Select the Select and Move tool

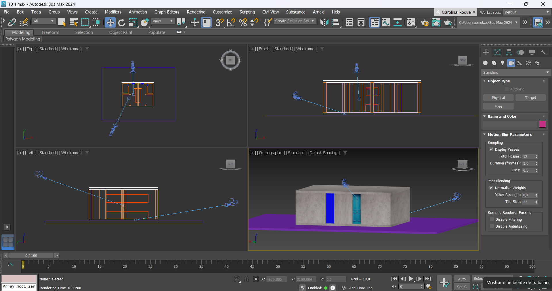coord(110,22)
